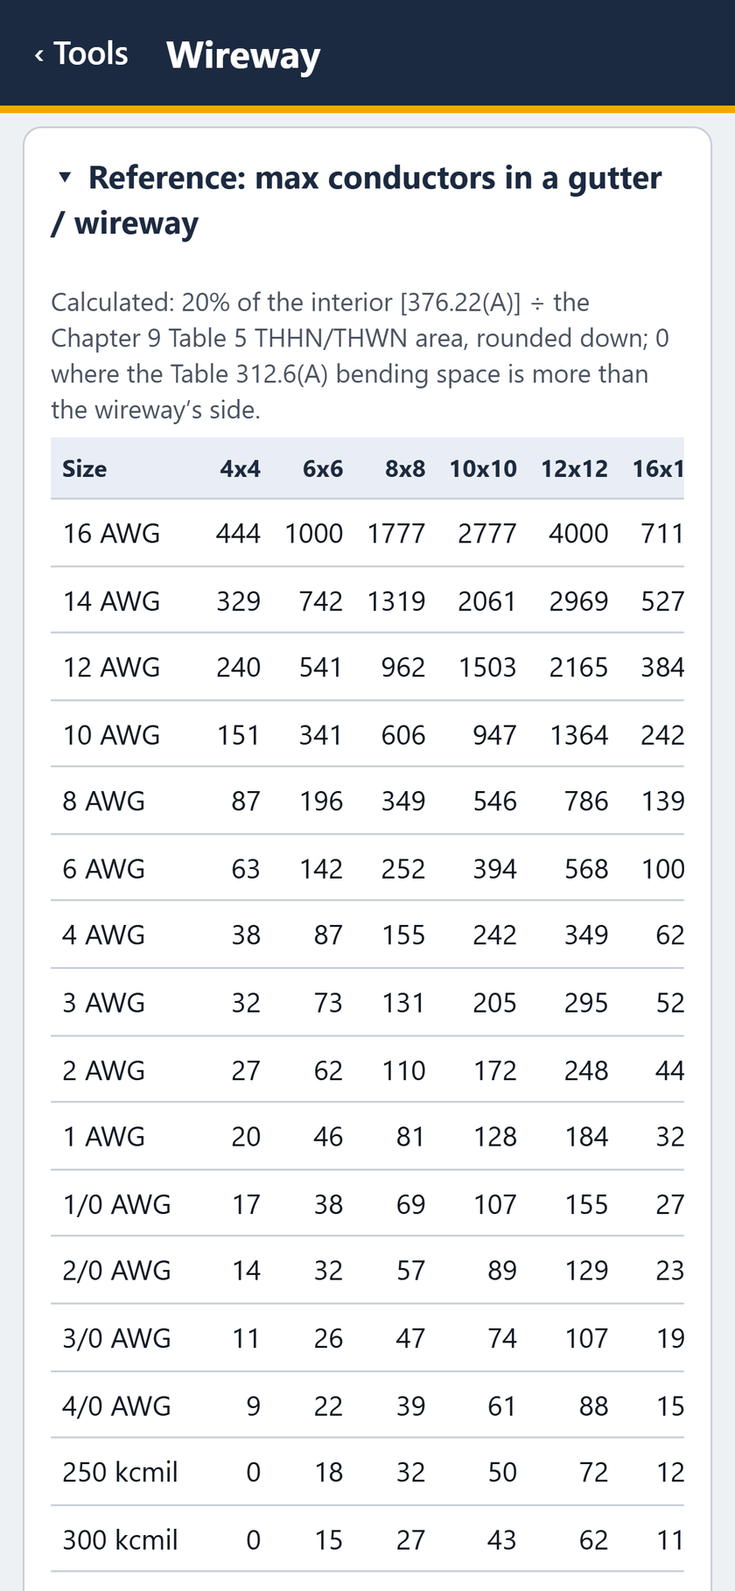
Task: Select the 6x6 column header
Action: point(323,468)
